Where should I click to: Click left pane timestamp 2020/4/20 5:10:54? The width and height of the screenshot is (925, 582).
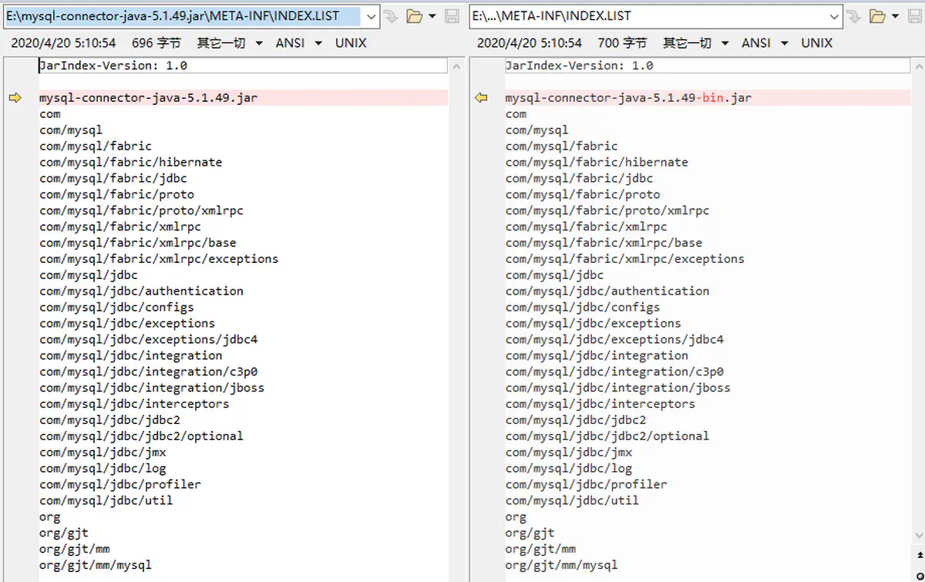click(x=63, y=43)
